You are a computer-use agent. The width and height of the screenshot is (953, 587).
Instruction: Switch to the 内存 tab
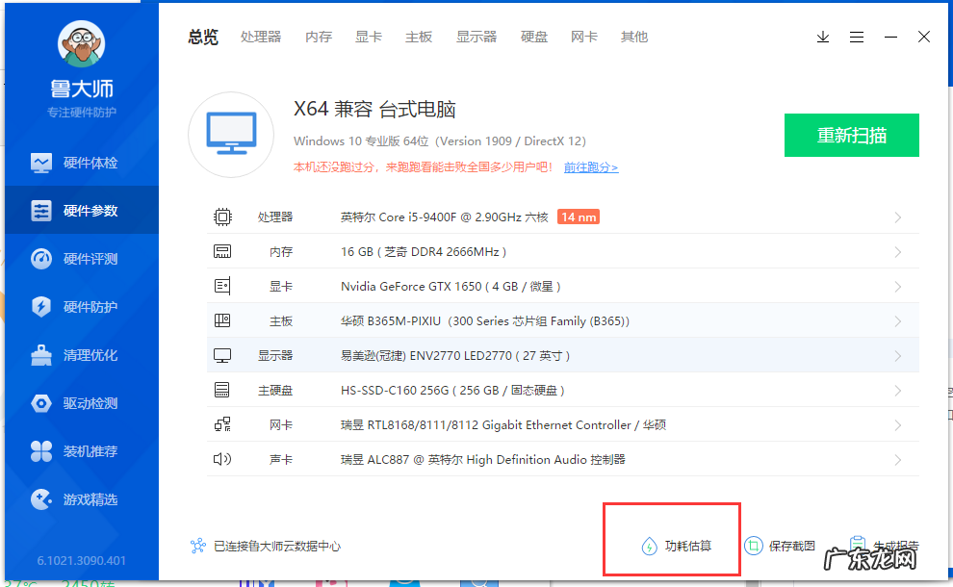tap(318, 37)
